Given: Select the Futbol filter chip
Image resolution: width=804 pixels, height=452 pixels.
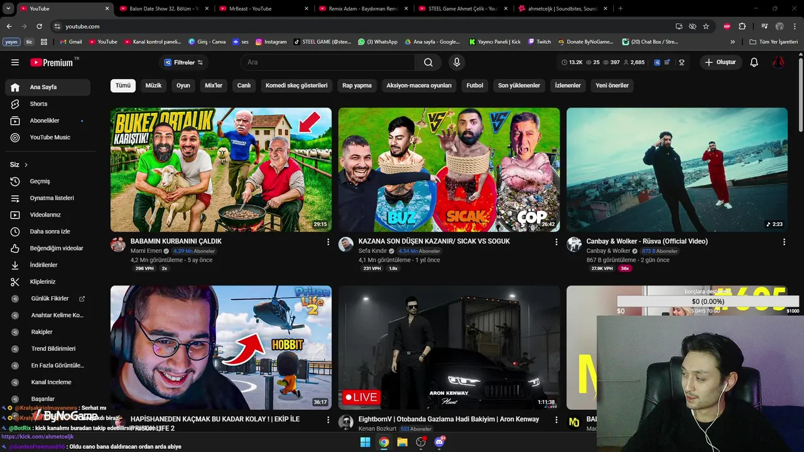Looking at the screenshot, I should pos(475,85).
